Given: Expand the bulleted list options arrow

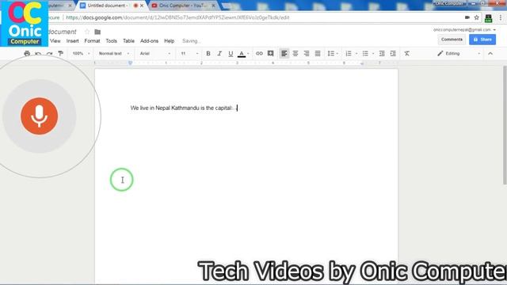Looking at the screenshot, I should pyautogui.click(x=373, y=54).
